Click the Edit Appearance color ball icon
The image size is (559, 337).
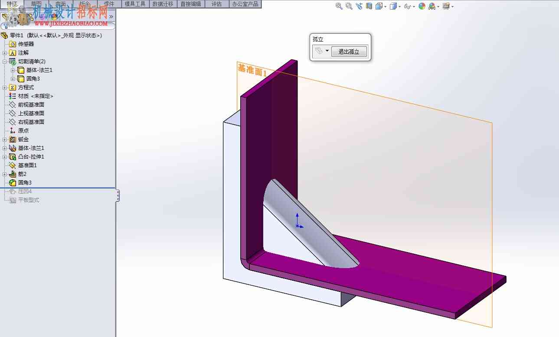422,6
